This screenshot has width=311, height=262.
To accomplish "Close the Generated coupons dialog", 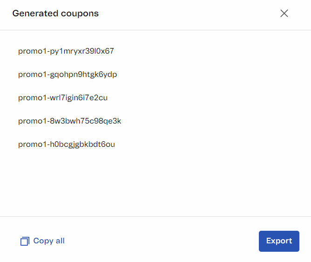I will tap(284, 14).
